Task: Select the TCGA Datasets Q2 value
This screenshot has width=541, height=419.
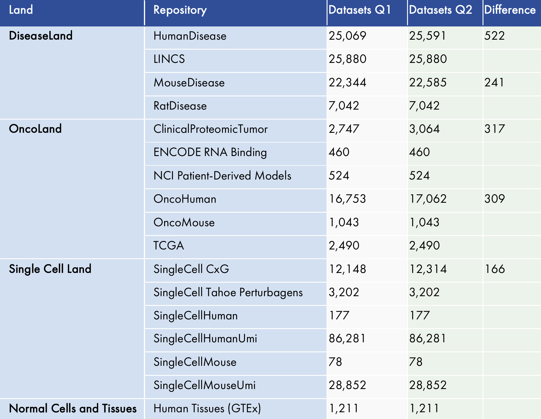Action: pyautogui.click(x=424, y=246)
